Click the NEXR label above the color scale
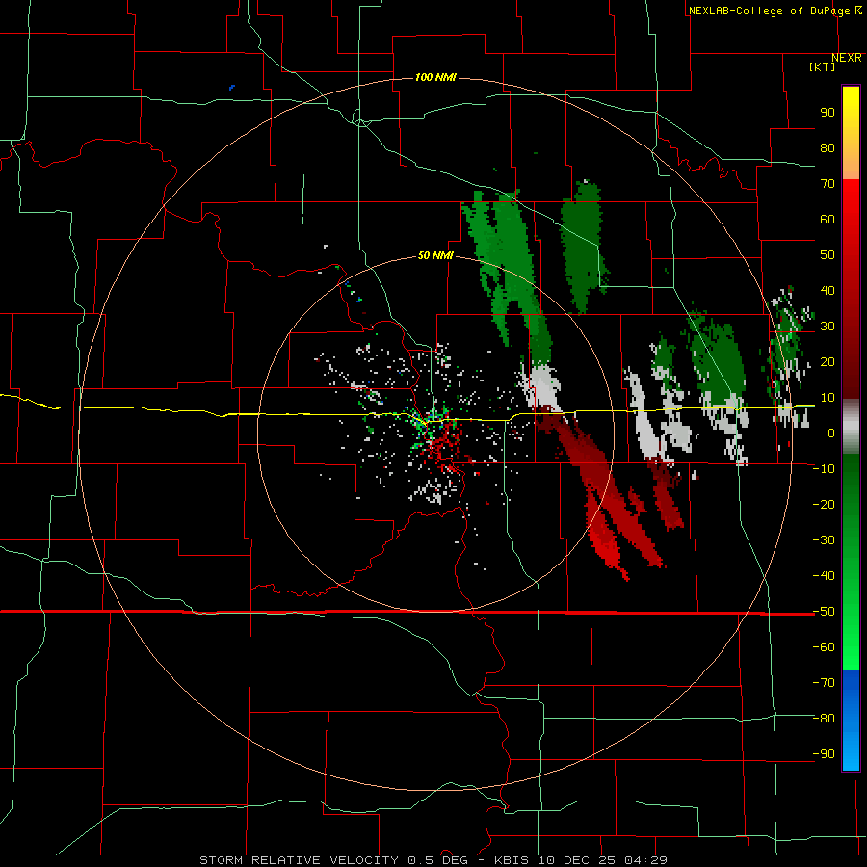 tap(846, 58)
